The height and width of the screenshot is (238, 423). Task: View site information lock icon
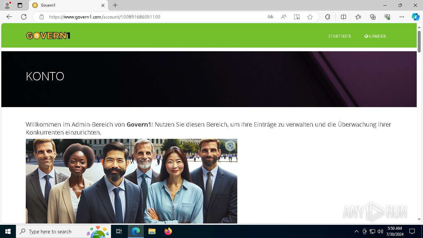click(x=42, y=17)
